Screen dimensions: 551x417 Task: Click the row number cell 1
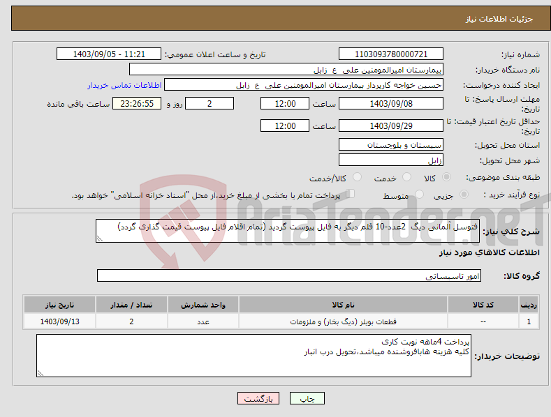pyautogui.click(x=529, y=321)
